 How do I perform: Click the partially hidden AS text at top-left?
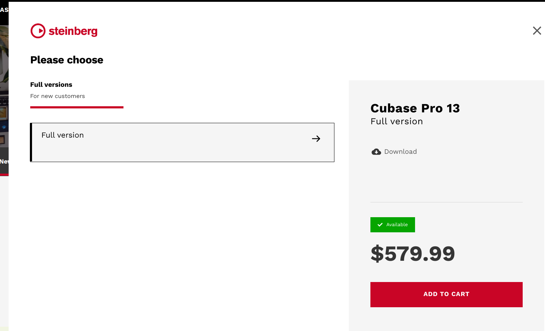point(4,10)
